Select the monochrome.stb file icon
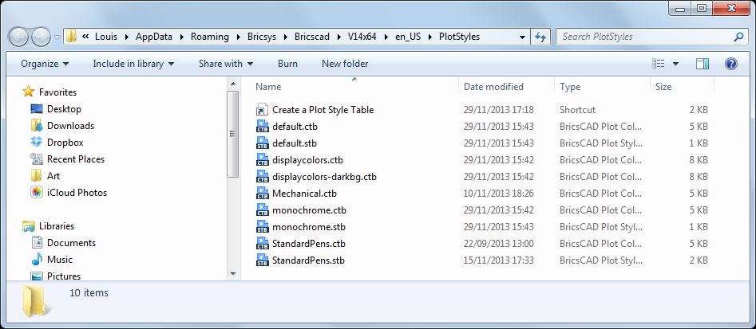Screen dimensions: 756x329 [x=263, y=227]
